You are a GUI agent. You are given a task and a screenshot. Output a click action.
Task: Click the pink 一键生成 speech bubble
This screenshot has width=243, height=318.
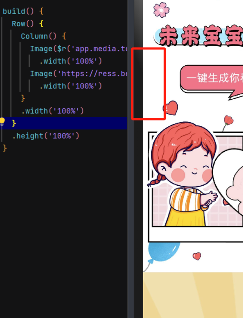pos(212,81)
